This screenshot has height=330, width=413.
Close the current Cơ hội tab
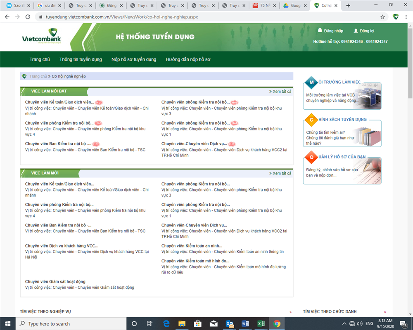coord(336,5)
